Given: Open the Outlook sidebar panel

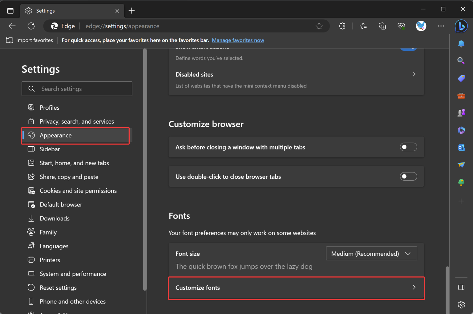Looking at the screenshot, I should pyautogui.click(x=461, y=148).
